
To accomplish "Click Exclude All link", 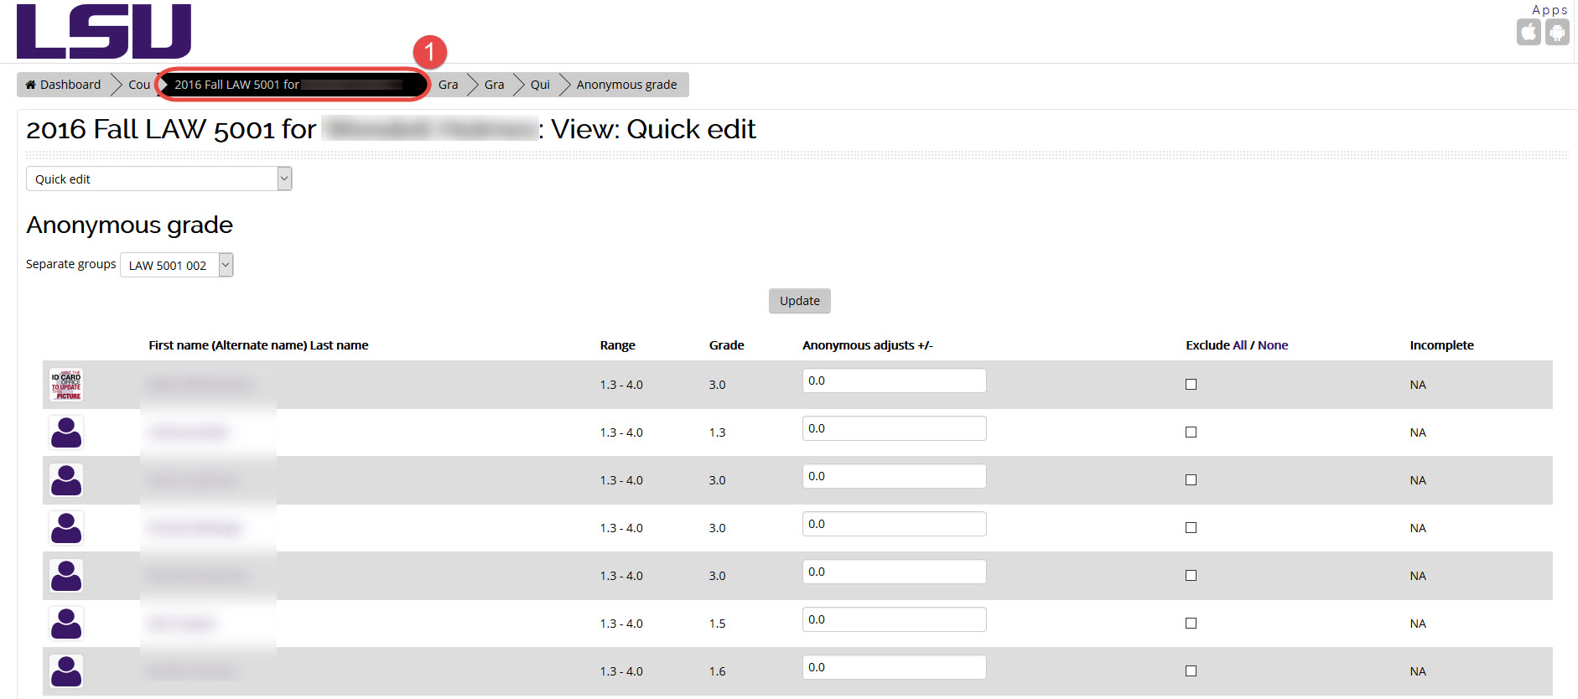I will [x=1239, y=345].
